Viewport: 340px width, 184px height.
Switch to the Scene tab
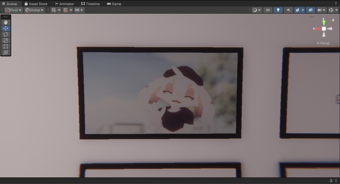tap(10, 4)
